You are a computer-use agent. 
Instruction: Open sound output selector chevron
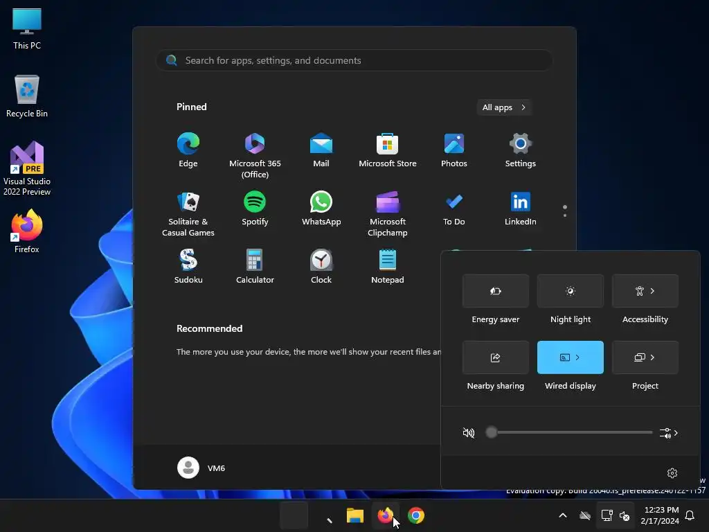[x=669, y=433]
